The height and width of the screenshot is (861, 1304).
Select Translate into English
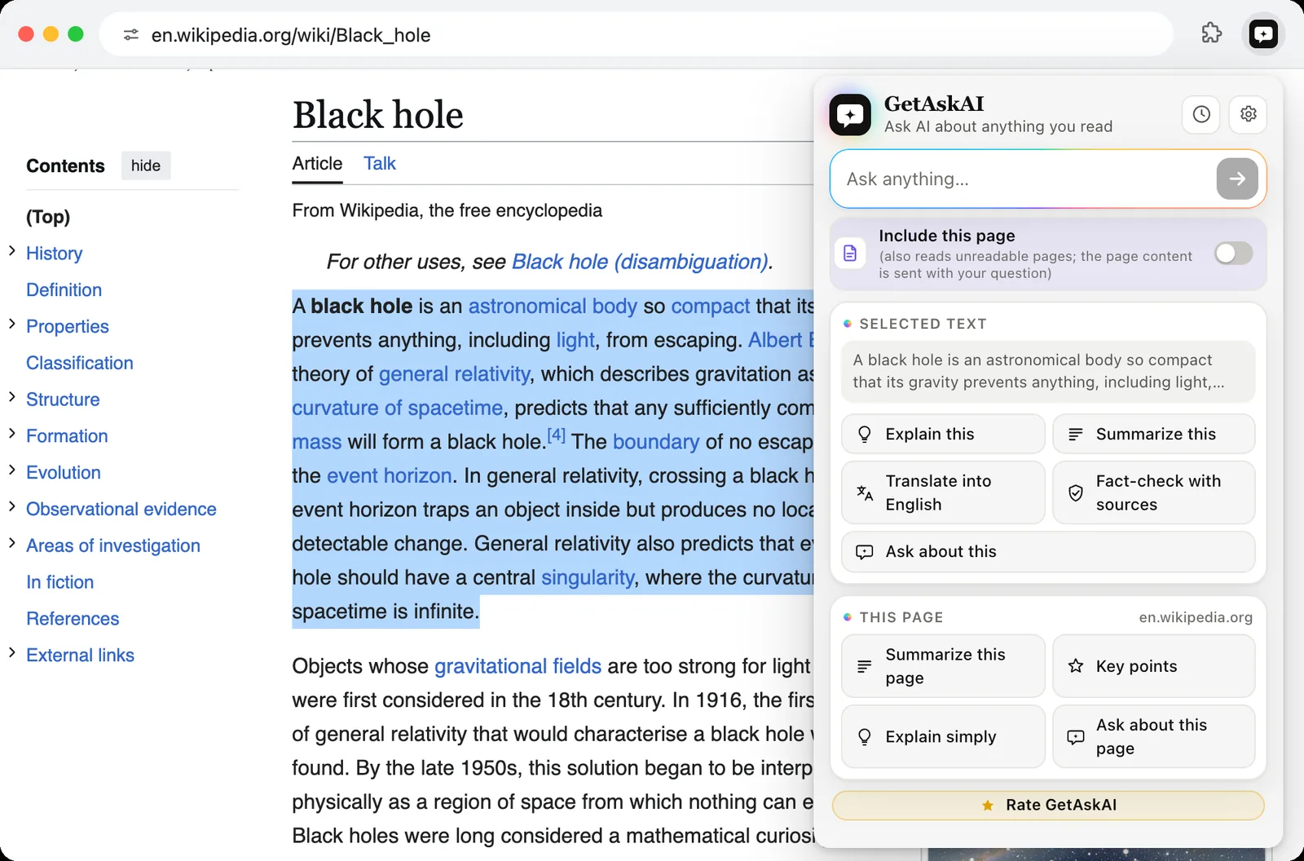pyautogui.click(x=943, y=492)
